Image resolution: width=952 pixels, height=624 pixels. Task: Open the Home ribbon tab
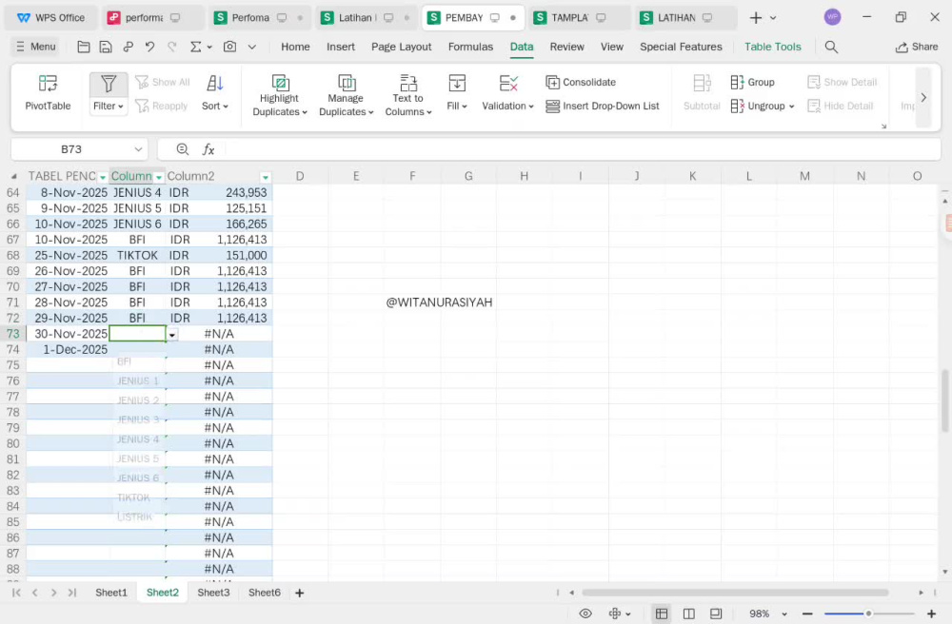[295, 47]
